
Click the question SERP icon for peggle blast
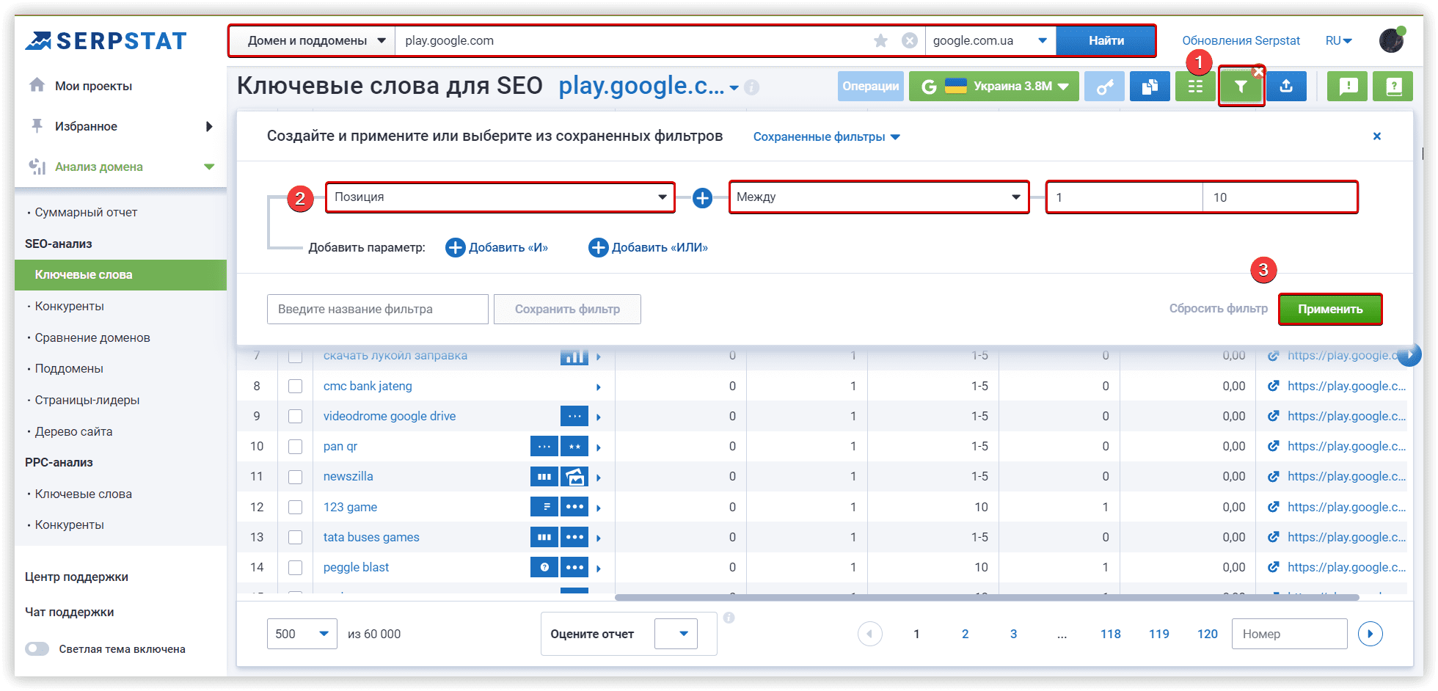click(x=544, y=567)
